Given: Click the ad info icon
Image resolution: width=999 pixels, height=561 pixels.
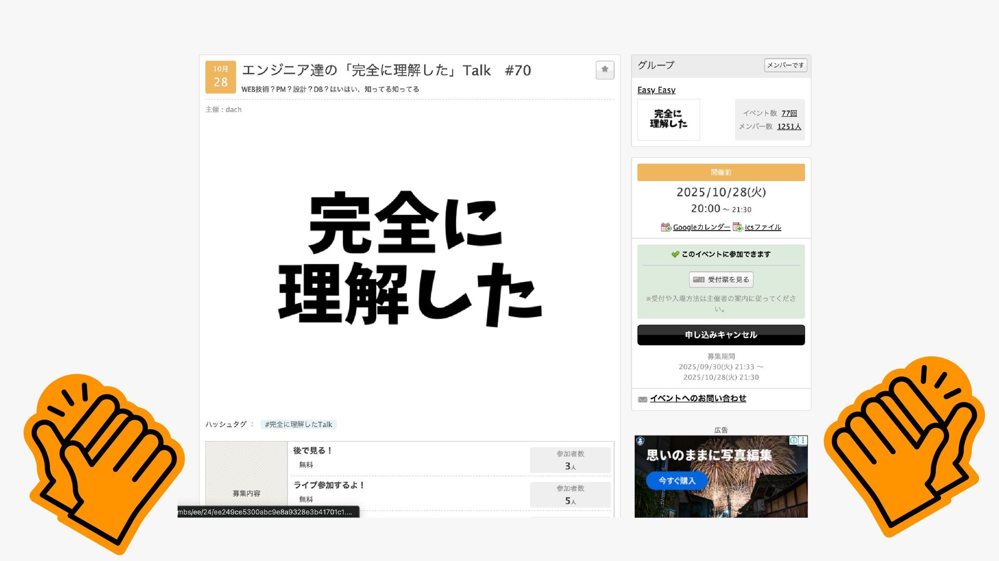Looking at the screenshot, I should pos(793,440).
